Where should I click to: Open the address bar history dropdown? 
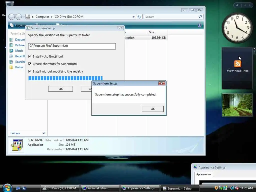[133, 17]
